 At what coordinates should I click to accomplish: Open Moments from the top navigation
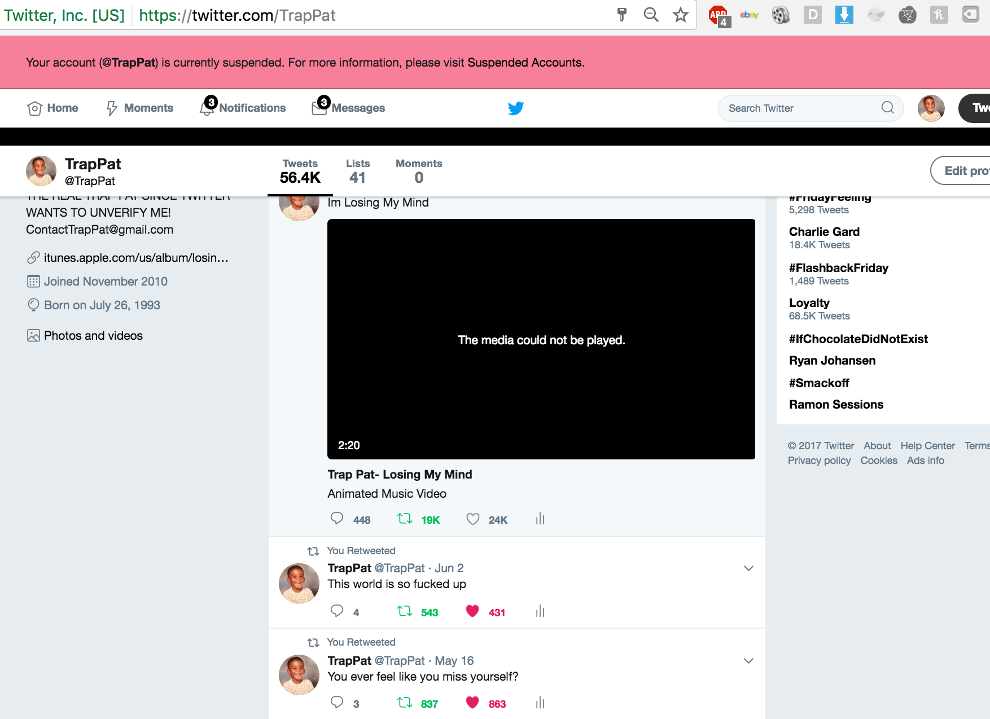[140, 108]
